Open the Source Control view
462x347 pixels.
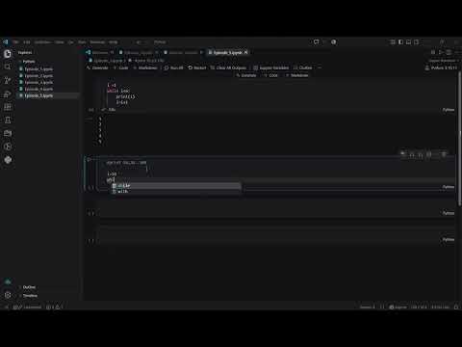8,80
